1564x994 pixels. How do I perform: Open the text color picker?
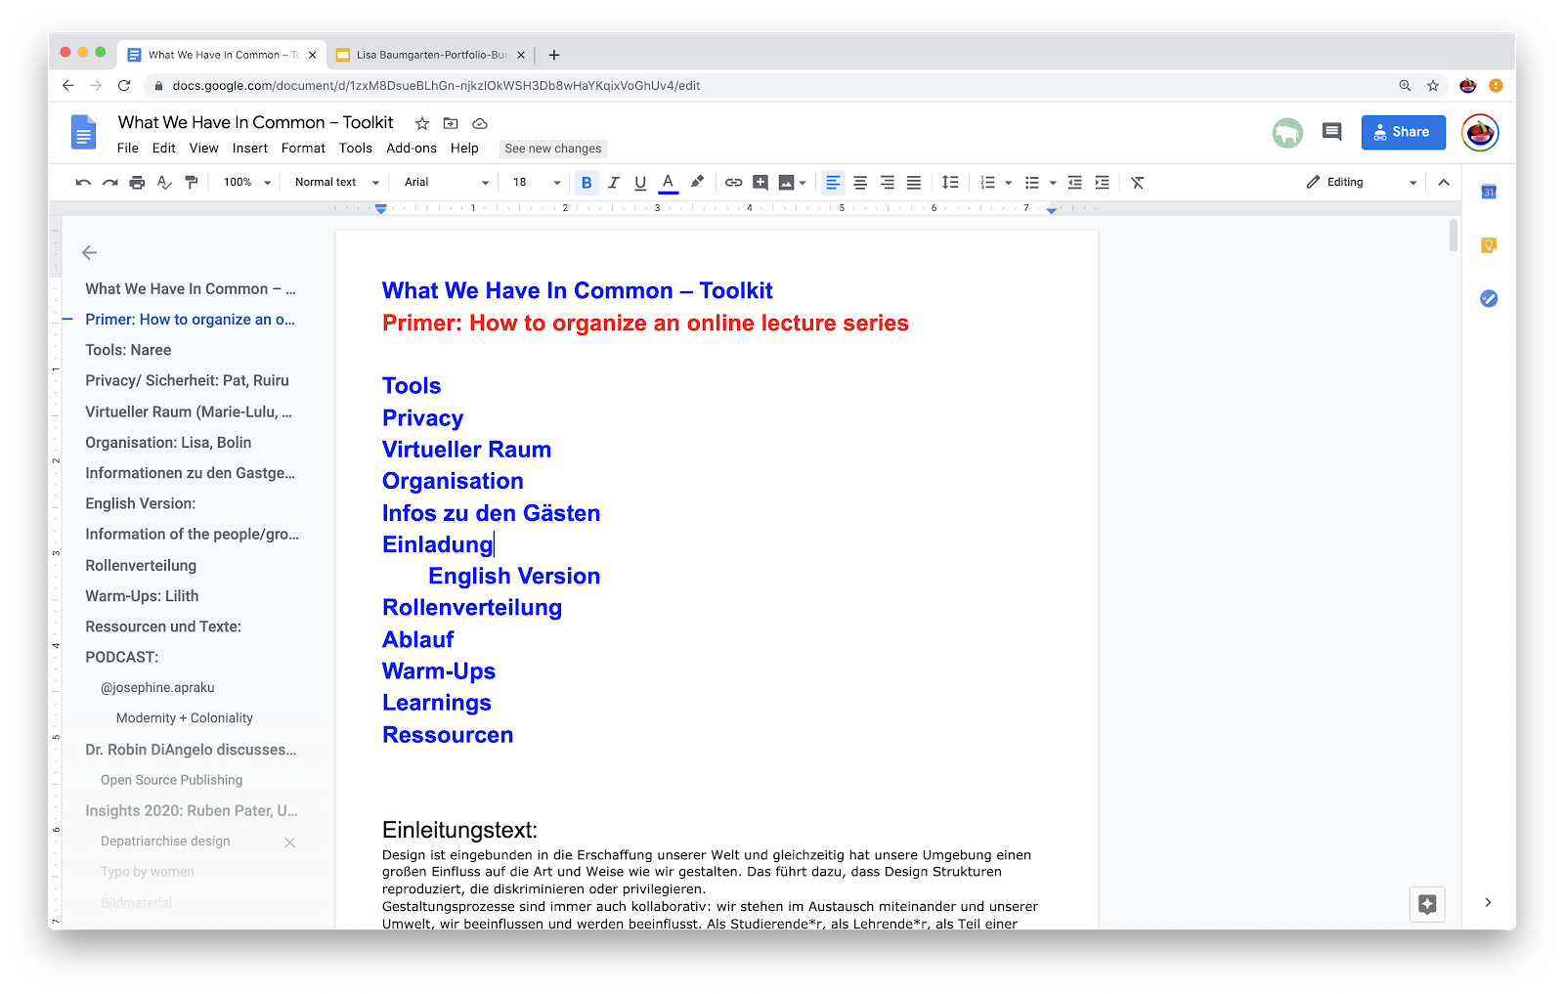click(x=669, y=183)
